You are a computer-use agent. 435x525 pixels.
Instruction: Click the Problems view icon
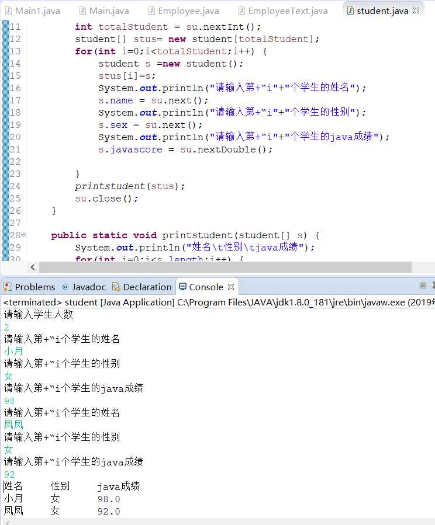pos(8,287)
